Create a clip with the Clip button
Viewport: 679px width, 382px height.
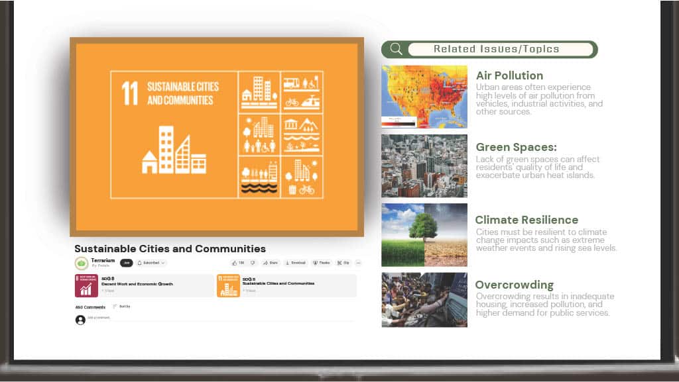point(343,263)
